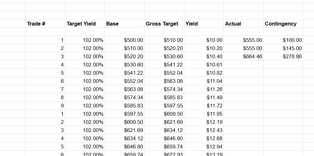
Task: Click Yield cell showing $11.26
Action: [x=204, y=89]
